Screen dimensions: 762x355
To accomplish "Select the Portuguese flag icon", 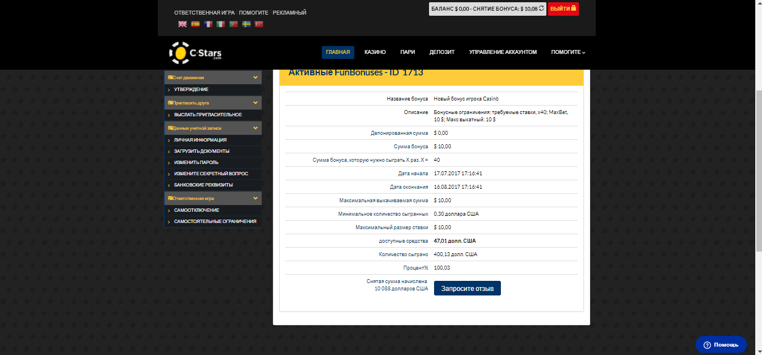I will (234, 25).
